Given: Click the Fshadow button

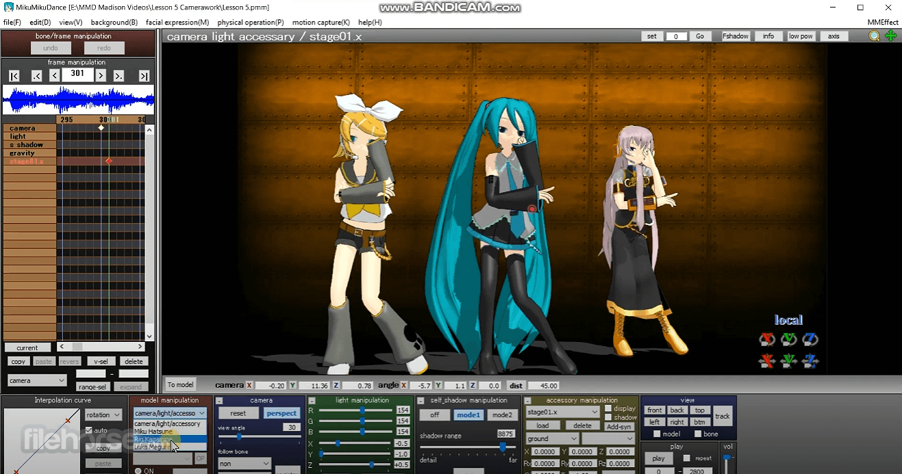Looking at the screenshot, I should [736, 36].
